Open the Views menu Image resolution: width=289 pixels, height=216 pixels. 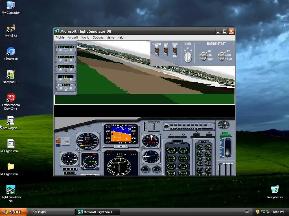pos(110,37)
